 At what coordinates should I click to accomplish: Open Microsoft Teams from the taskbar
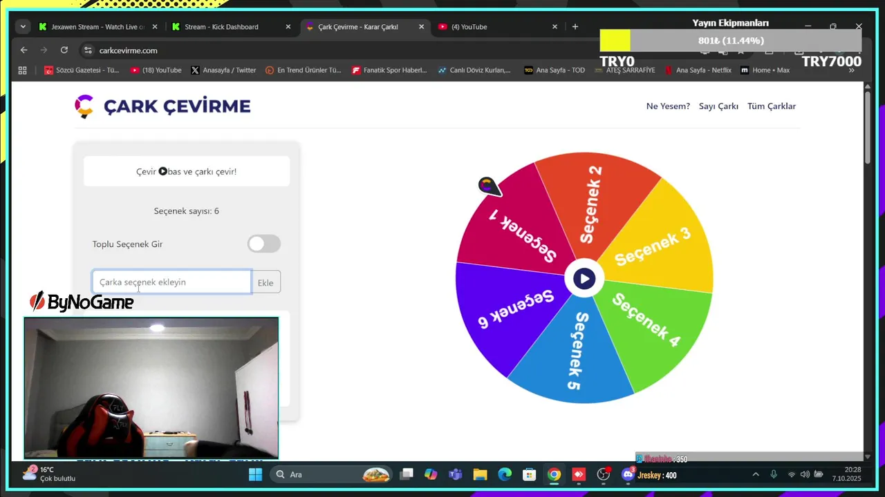(x=455, y=474)
